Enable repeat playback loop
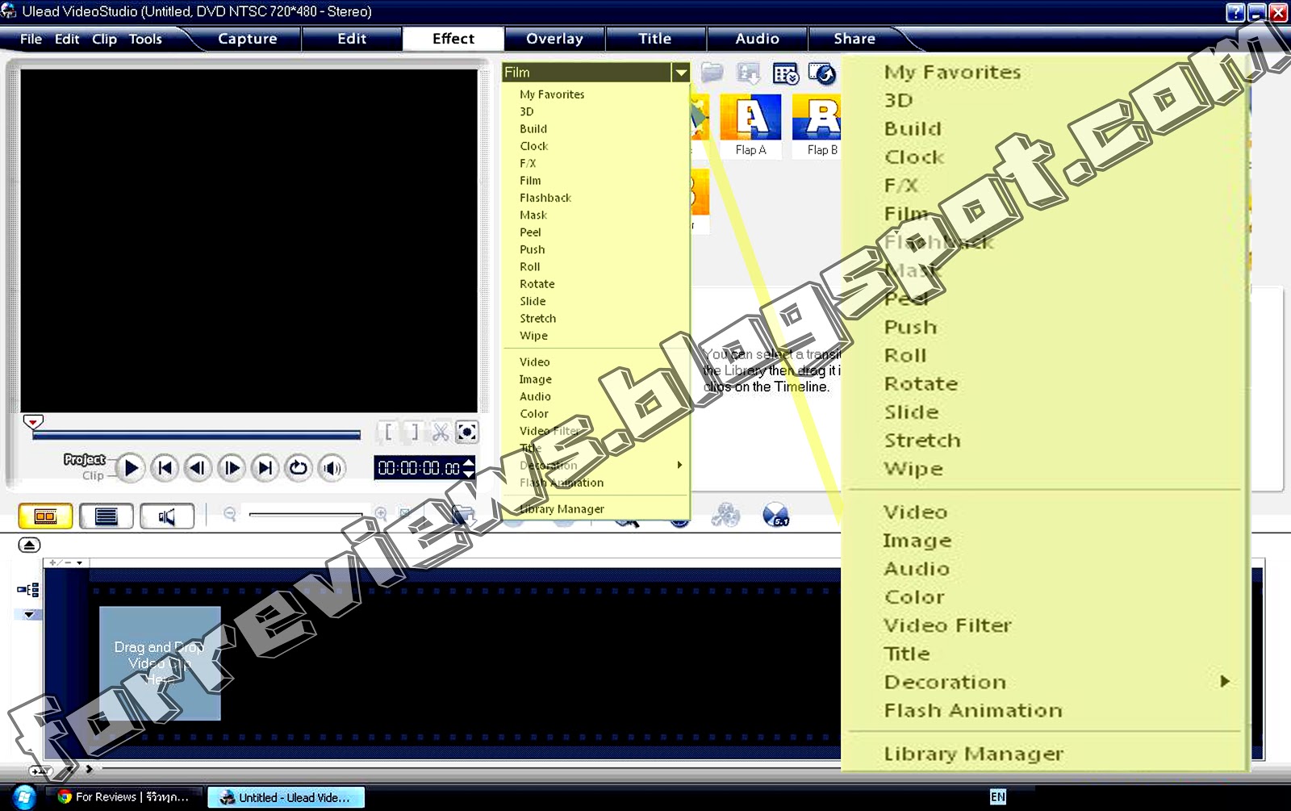 pos(298,468)
